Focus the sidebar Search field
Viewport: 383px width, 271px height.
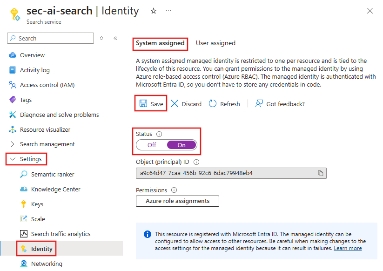tap(51, 38)
